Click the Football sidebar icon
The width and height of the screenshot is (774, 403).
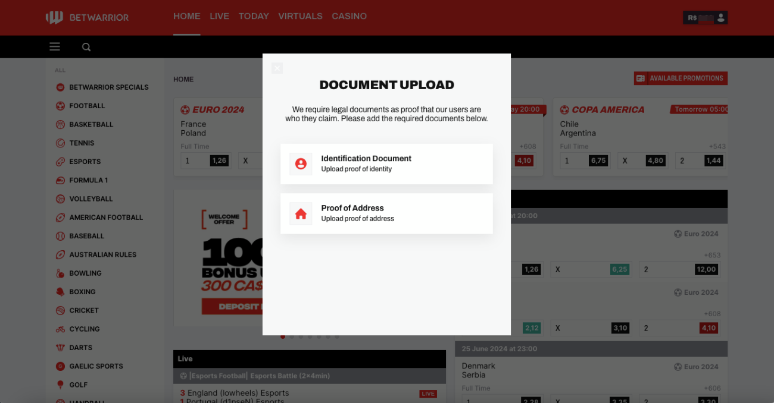tap(60, 106)
